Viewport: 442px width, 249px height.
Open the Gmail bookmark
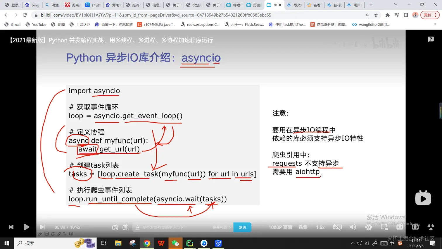click(13, 25)
